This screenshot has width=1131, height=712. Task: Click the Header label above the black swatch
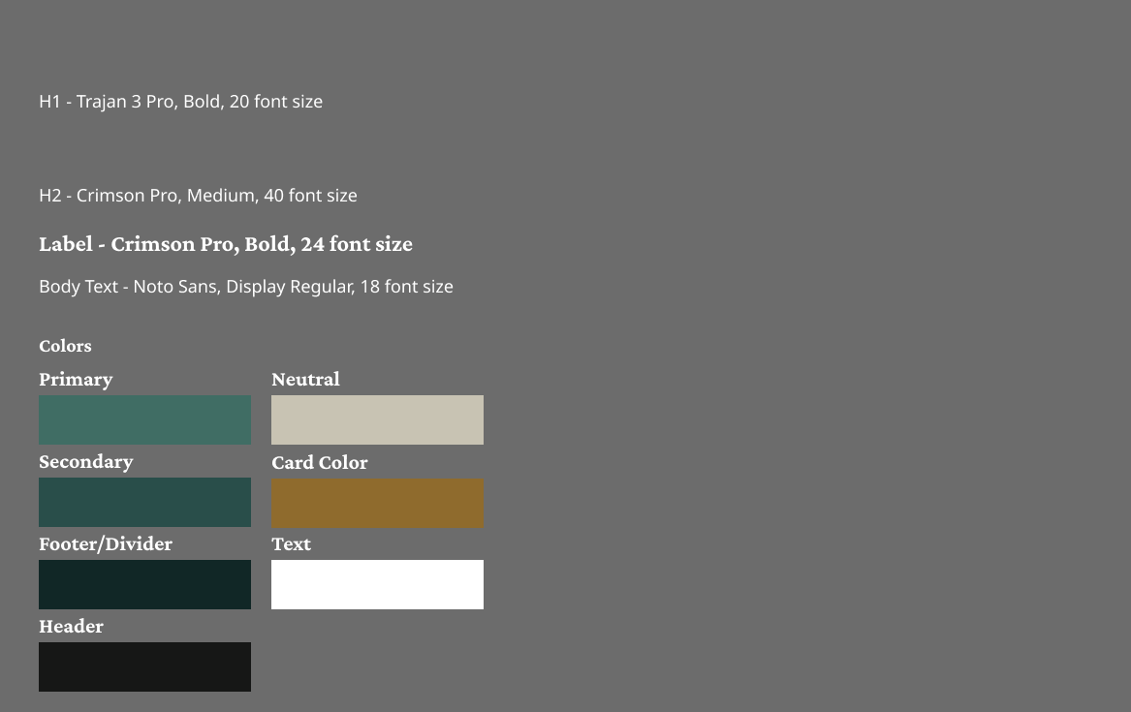coord(71,626)
